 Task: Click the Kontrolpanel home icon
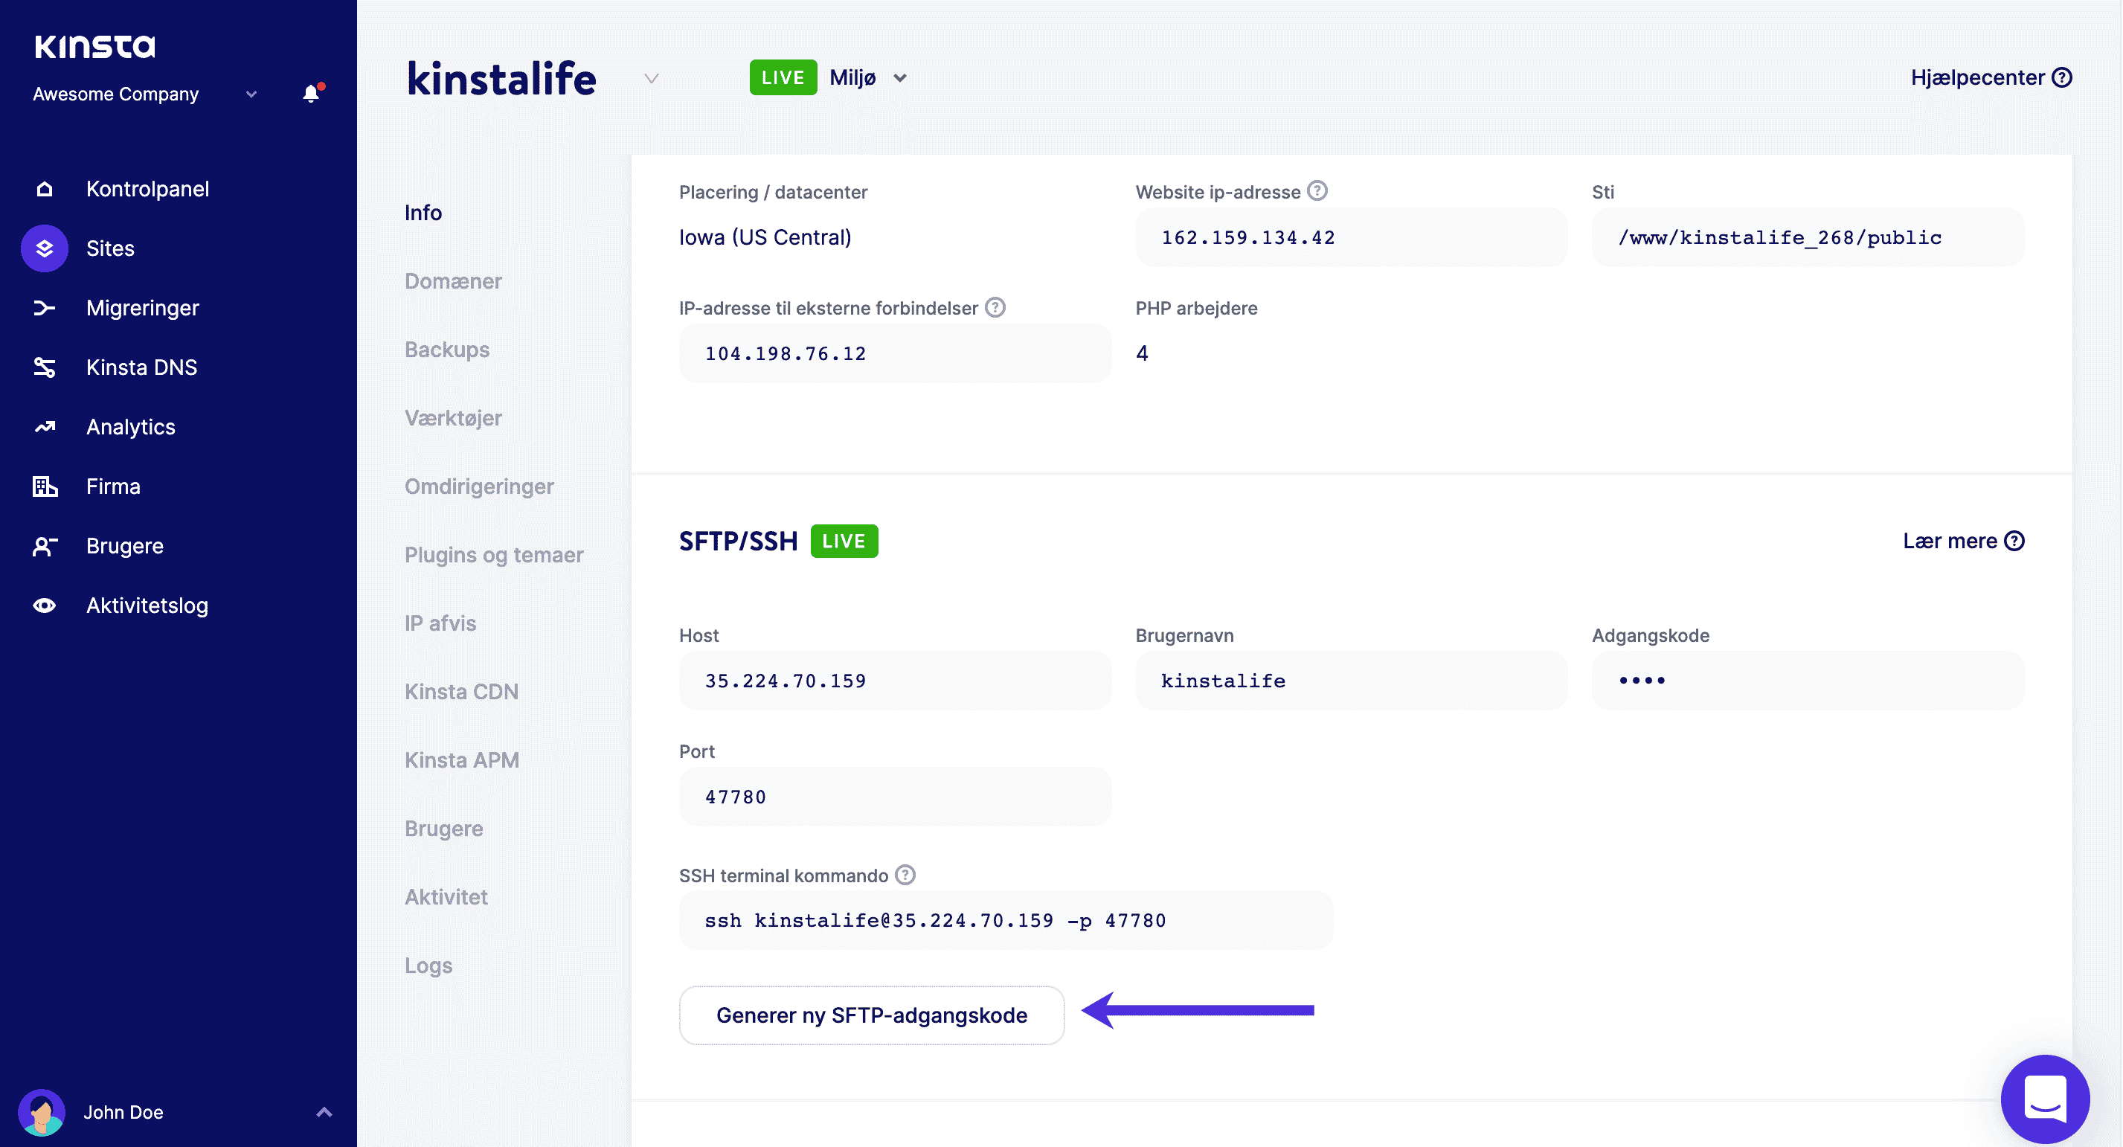(45, 189)
